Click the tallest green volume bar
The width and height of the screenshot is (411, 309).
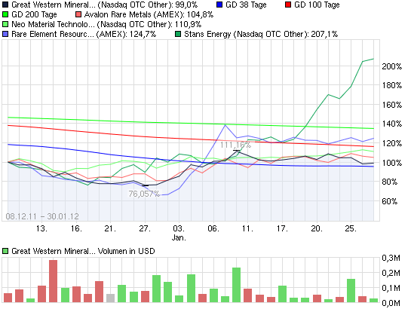click(237, 285)
